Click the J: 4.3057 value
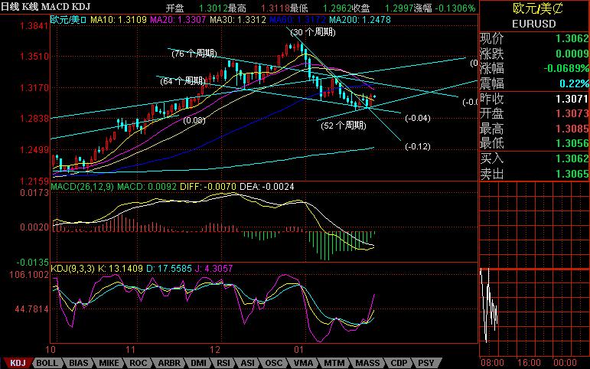Viewport: 590px width, 369px height. tap(214, 269)
